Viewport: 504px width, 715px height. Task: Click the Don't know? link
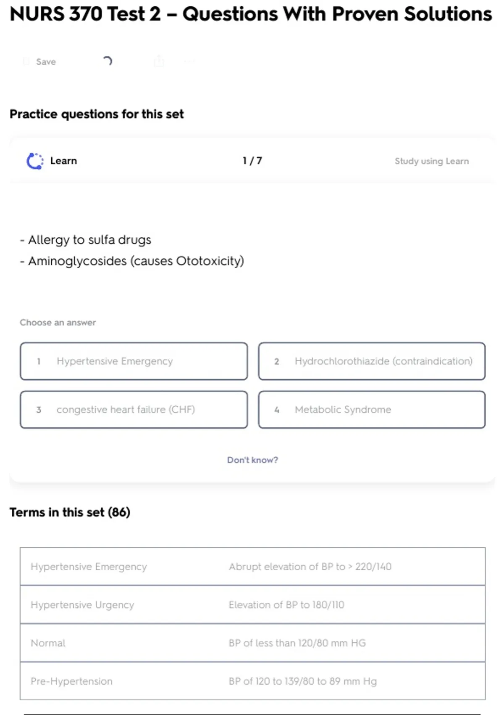(252, 460)
